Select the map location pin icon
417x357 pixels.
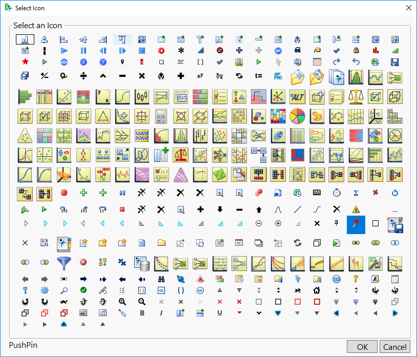point(122,62)
